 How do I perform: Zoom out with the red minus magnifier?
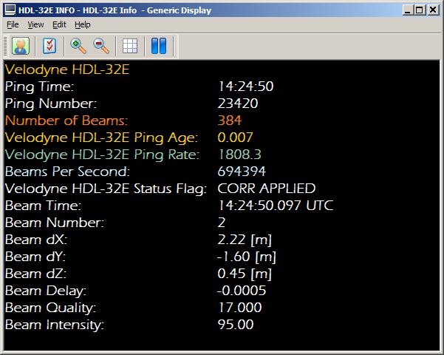(x=101, y=46)
